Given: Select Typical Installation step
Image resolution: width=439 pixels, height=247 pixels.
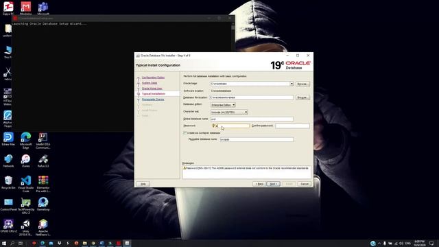Looking at the screenshot, I should 154,94.
